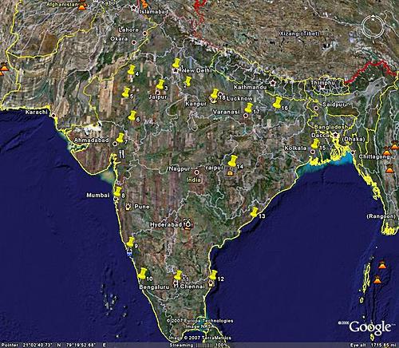Click pushpin 7 near Ahmadabad
Screen dimensions: 399x348
click(120, 138)
